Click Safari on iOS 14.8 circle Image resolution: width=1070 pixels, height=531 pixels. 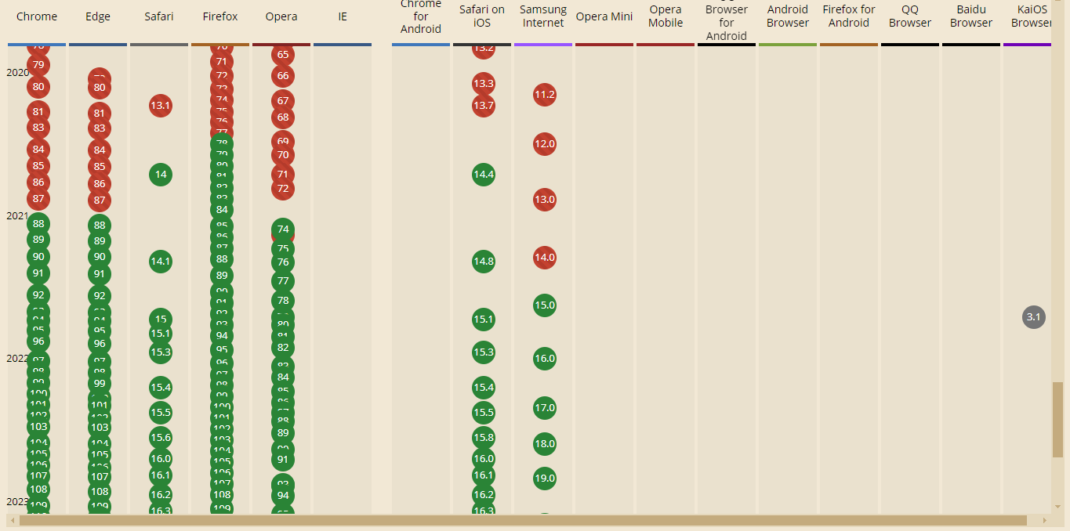coord(484,261)
